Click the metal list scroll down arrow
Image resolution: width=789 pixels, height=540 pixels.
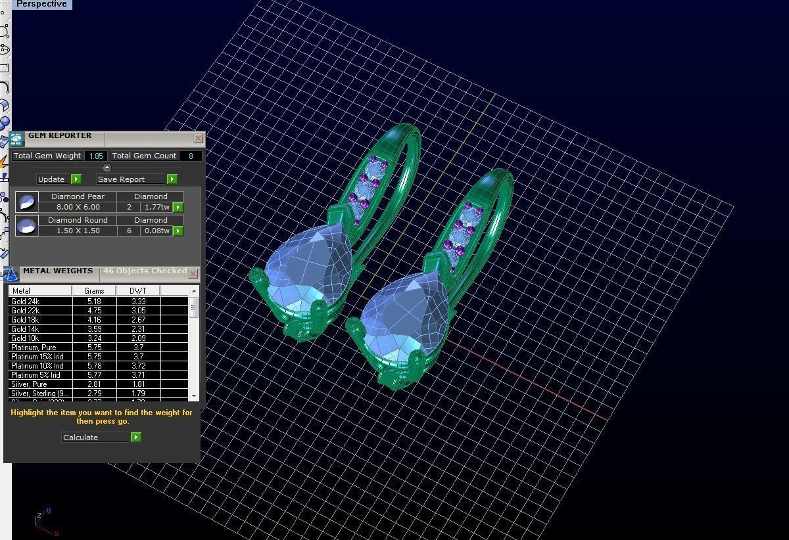(193, 395)
